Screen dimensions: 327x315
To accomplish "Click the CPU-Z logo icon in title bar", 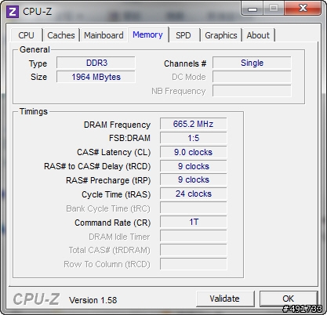I will coord(13,12).
